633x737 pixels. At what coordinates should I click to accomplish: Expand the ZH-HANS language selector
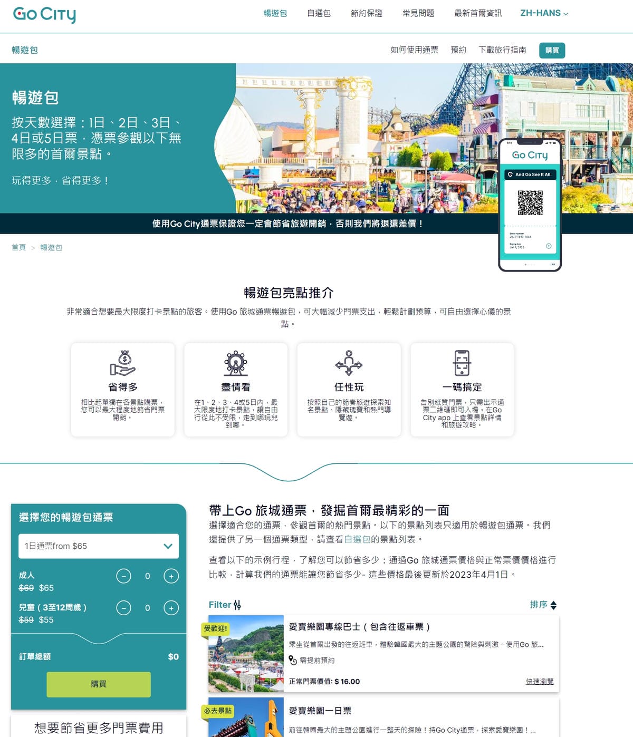544,13
